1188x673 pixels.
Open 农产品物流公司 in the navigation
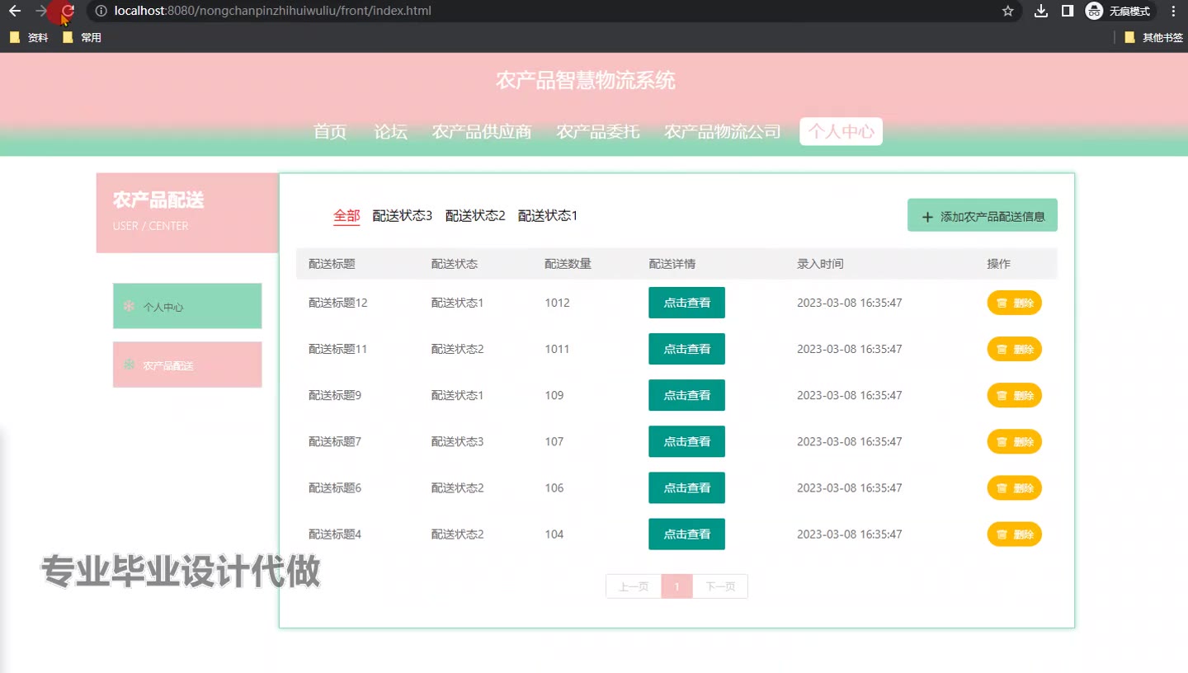coord(723,131)
